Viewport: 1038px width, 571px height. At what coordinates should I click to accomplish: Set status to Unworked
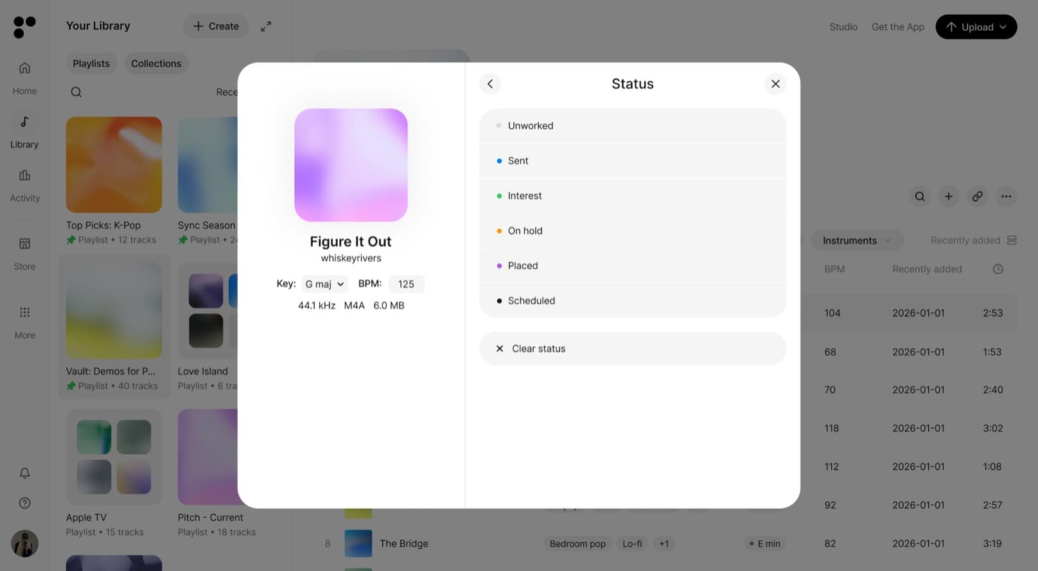click(x=633, y=126)
